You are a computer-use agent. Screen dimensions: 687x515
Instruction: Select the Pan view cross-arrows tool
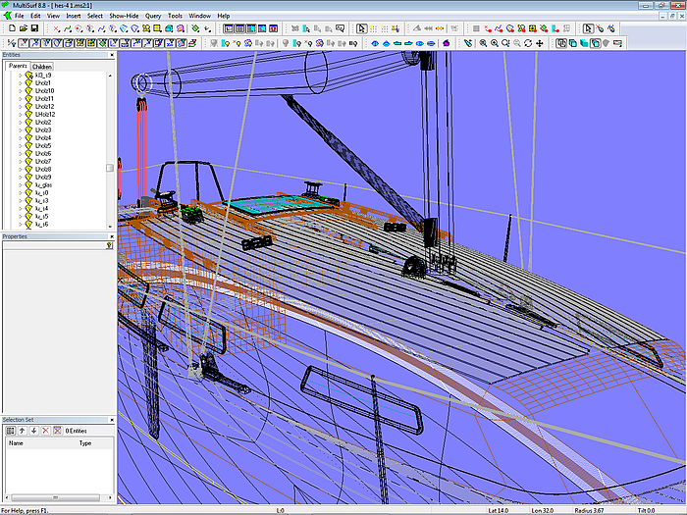pyautogui.click(x=539, y=43)
